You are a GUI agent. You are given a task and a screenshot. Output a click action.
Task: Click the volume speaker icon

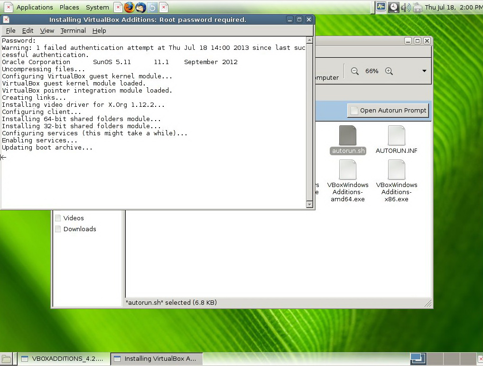(x=406, y=7)
